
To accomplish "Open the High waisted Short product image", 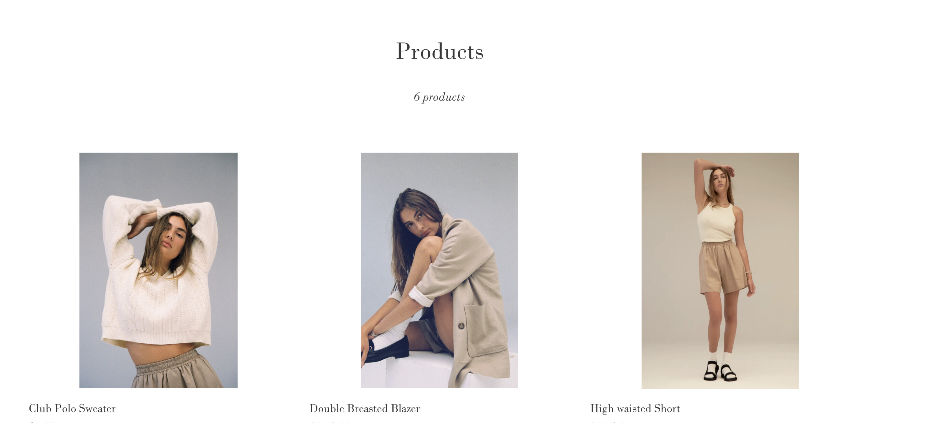I will [720, 270].
